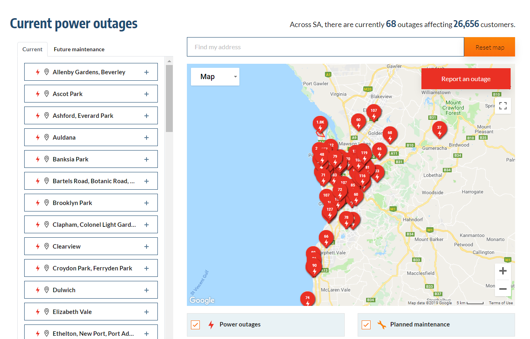Click the Find my address field
The width and height of the screenshot is (530, 339).
pyautogui.click(x=325, y=47)
